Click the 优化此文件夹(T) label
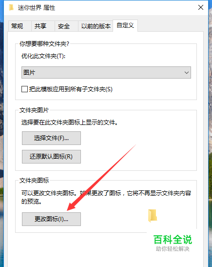This screenshot has height=267, width=212. tap(43, 56)
